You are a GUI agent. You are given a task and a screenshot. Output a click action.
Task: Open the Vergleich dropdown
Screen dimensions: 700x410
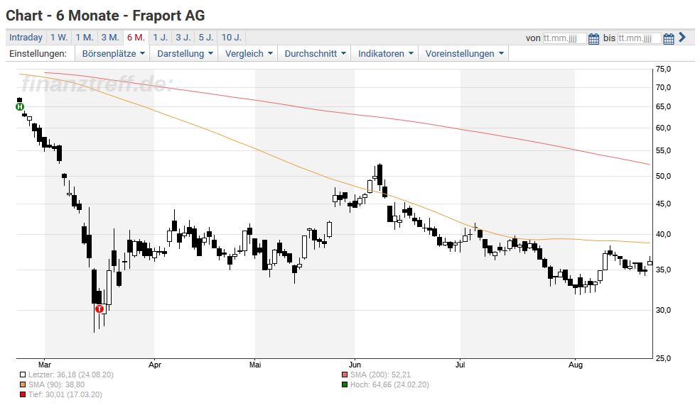249,53
